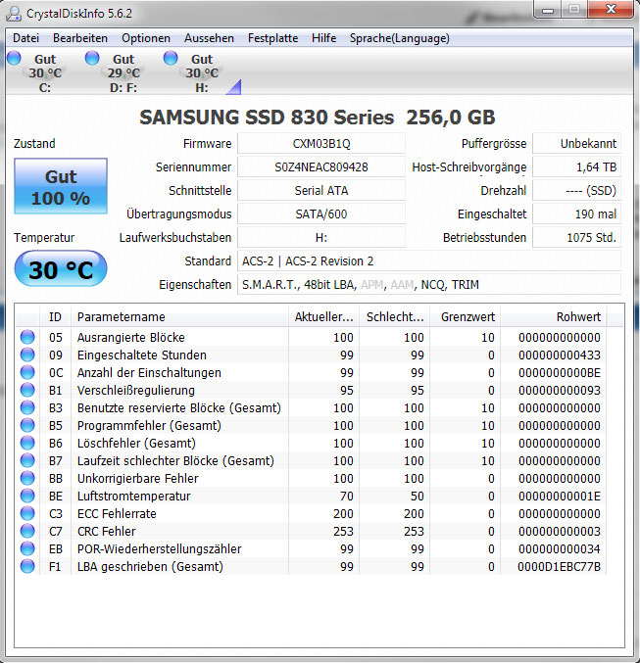This screenshot has height=663, width=640.
Task: Click the Rohwert column header
Action: (553, 316)
